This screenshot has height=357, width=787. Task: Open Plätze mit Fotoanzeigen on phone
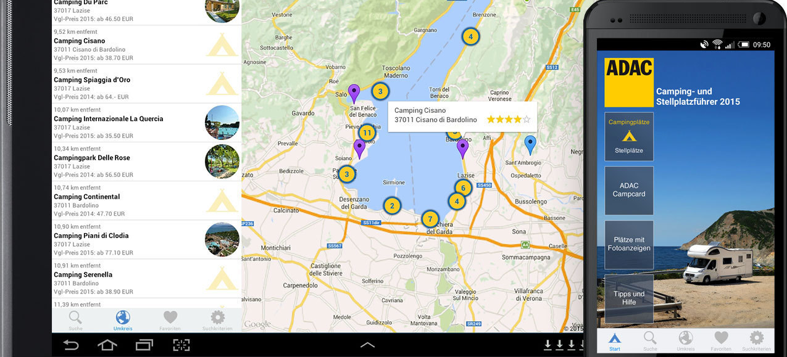click(x=629, y=244)
